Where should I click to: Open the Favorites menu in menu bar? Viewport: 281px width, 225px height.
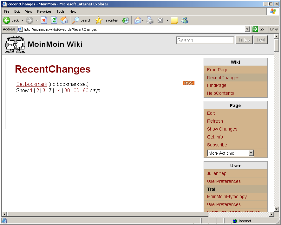pyautogui.click(x=44, y=11)
